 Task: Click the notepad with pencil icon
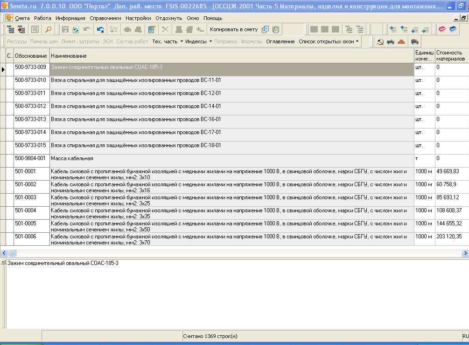152,29
